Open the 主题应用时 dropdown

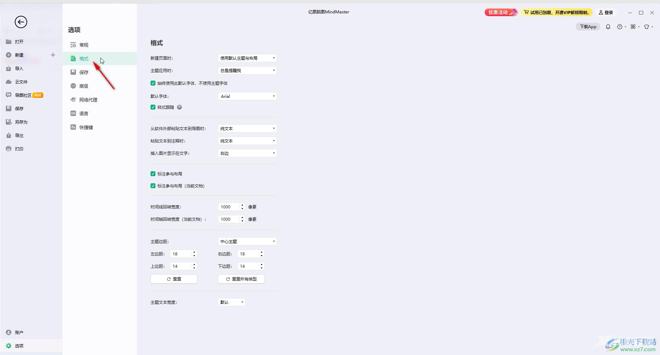click(247, 70)
